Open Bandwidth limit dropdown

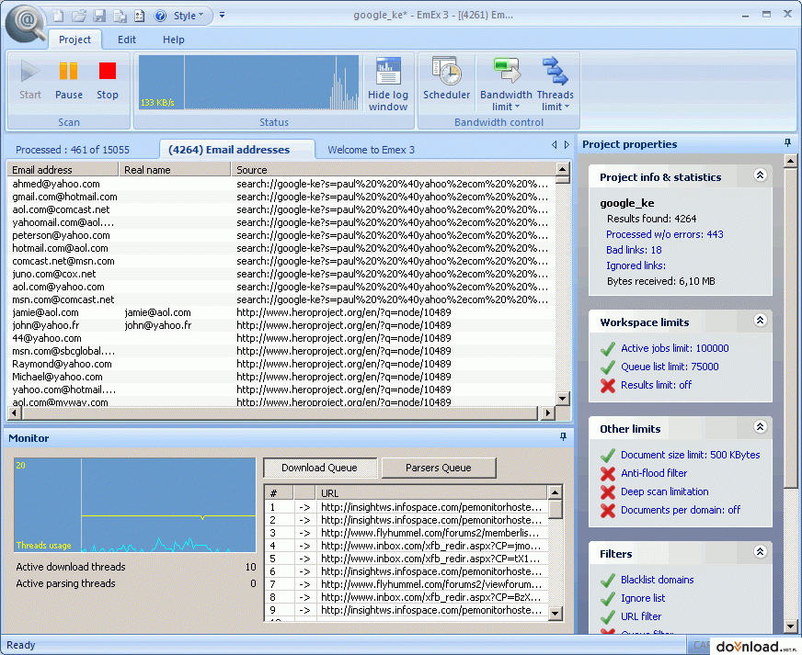tap(505, 85)
